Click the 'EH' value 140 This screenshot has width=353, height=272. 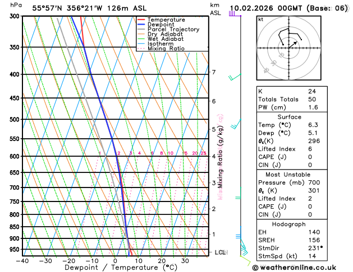point(314,232)
